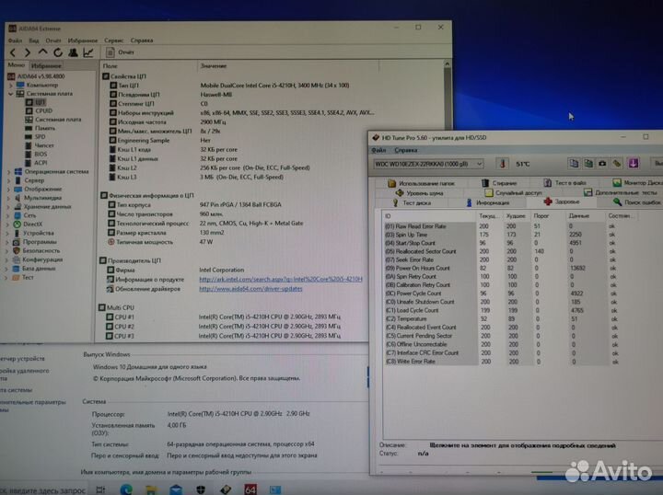The width and height of the screenshot is (663, 495).
Task: Click the Отчёт toolbar button
Action: 120,52
